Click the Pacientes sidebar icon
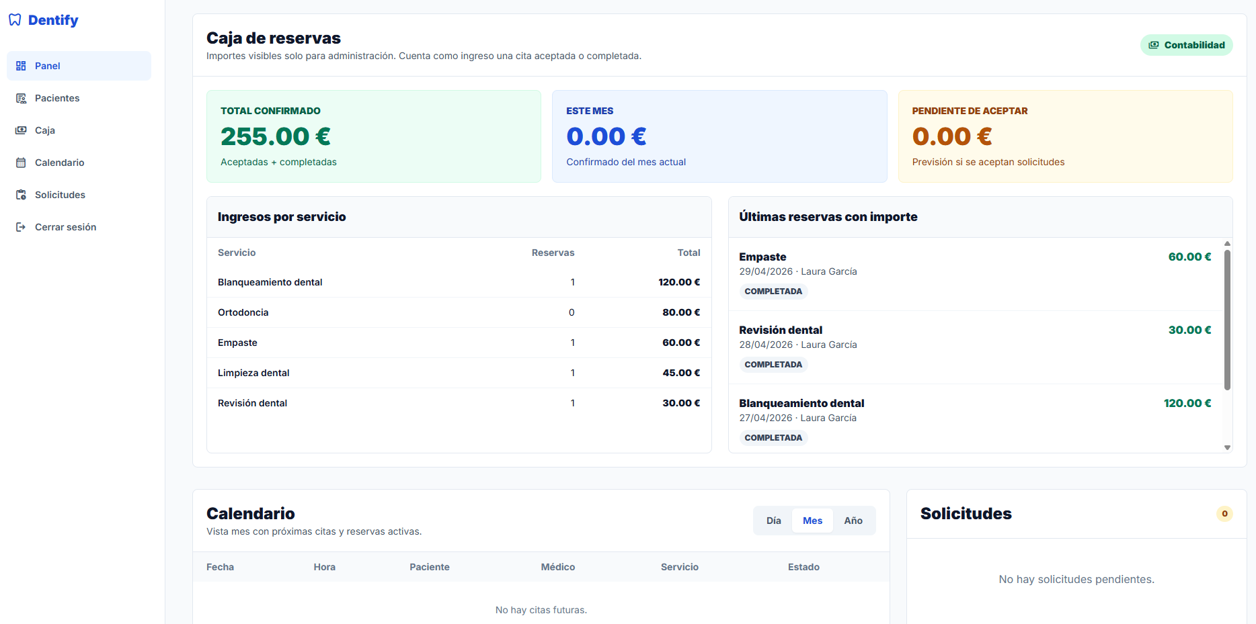 (x=21, y=98)
